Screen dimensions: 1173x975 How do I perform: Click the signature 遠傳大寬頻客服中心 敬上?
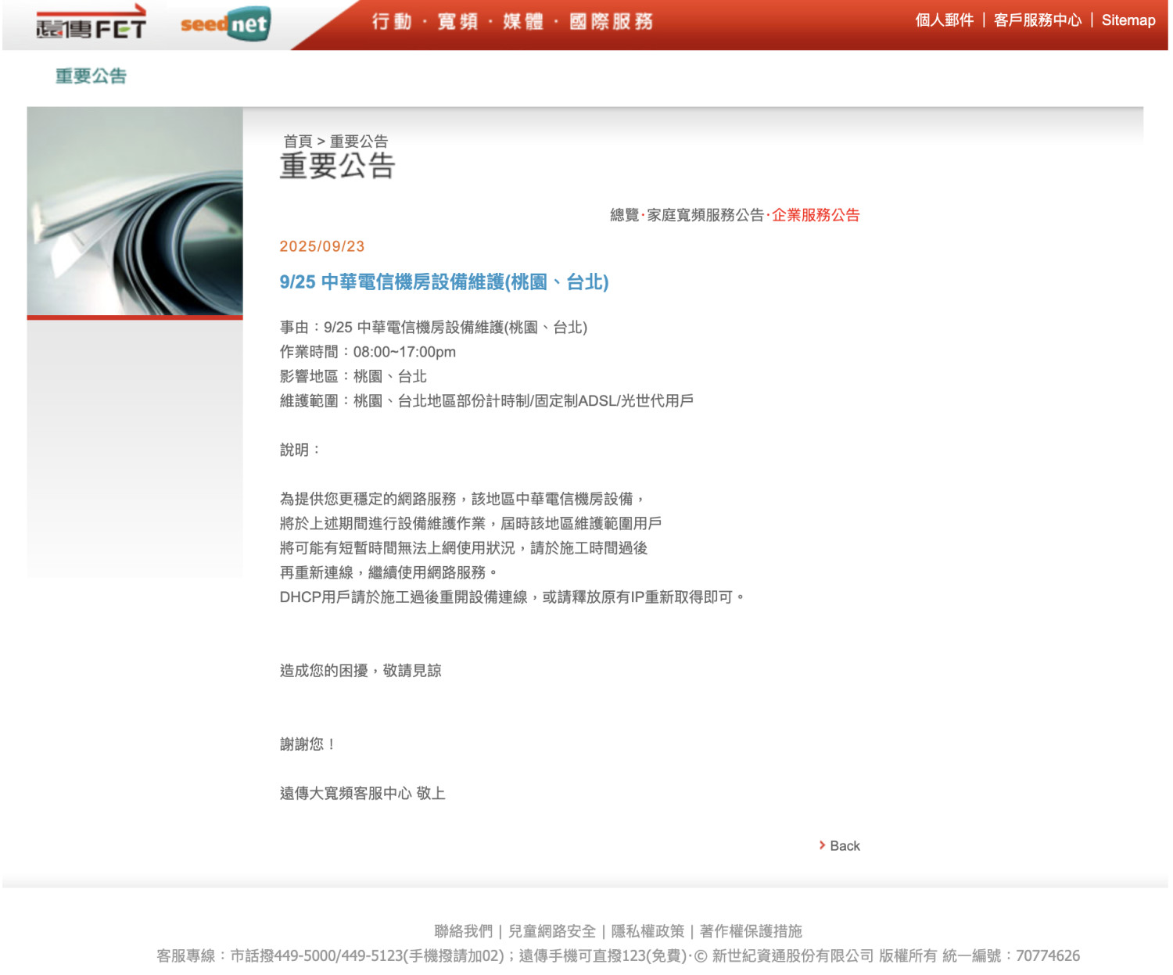(x=363, y=794)
